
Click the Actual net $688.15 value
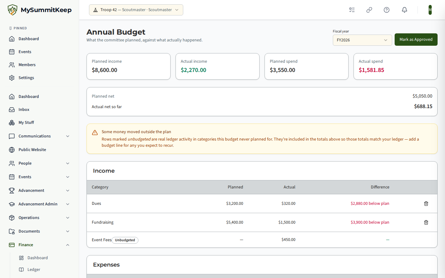pos(423,107)
